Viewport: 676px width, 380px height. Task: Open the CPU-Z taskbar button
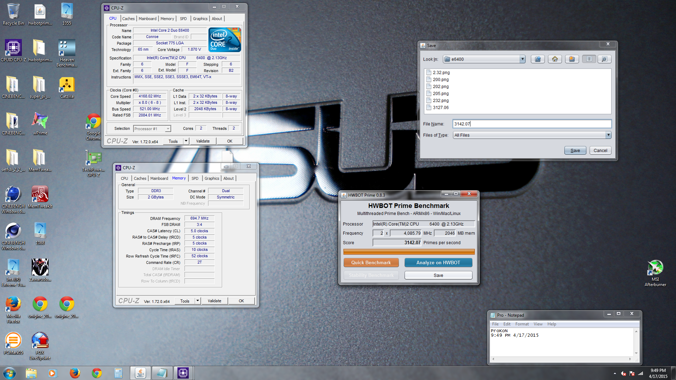pos(183,373)
